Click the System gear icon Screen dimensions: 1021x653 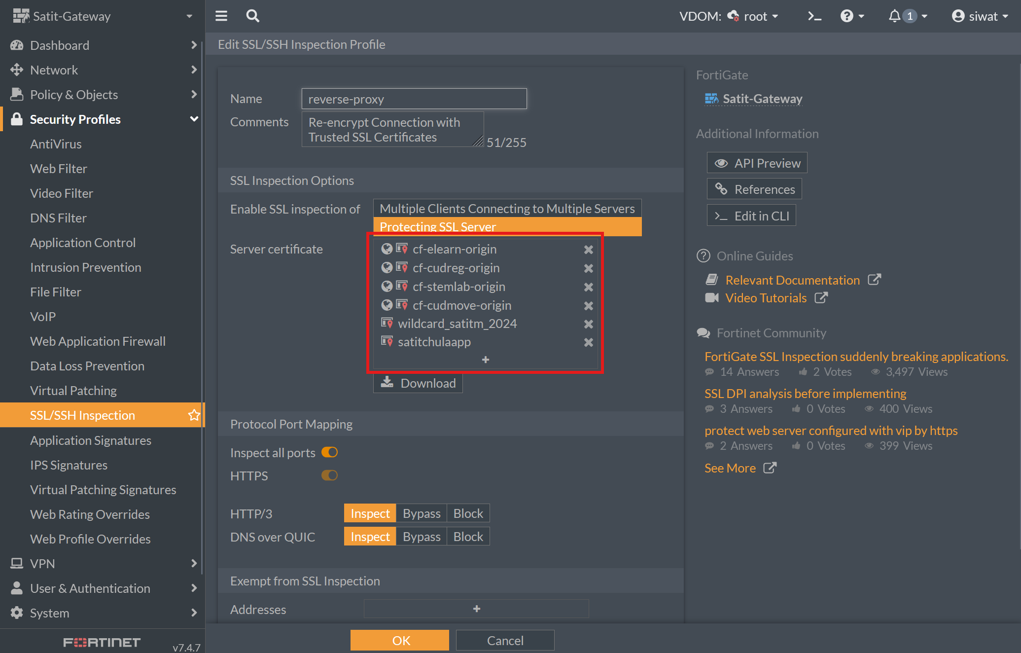pos(17,613)
